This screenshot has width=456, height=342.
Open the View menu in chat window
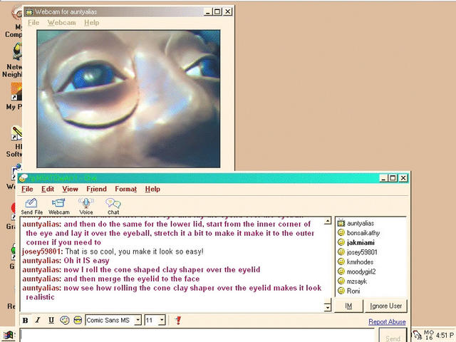70,189
